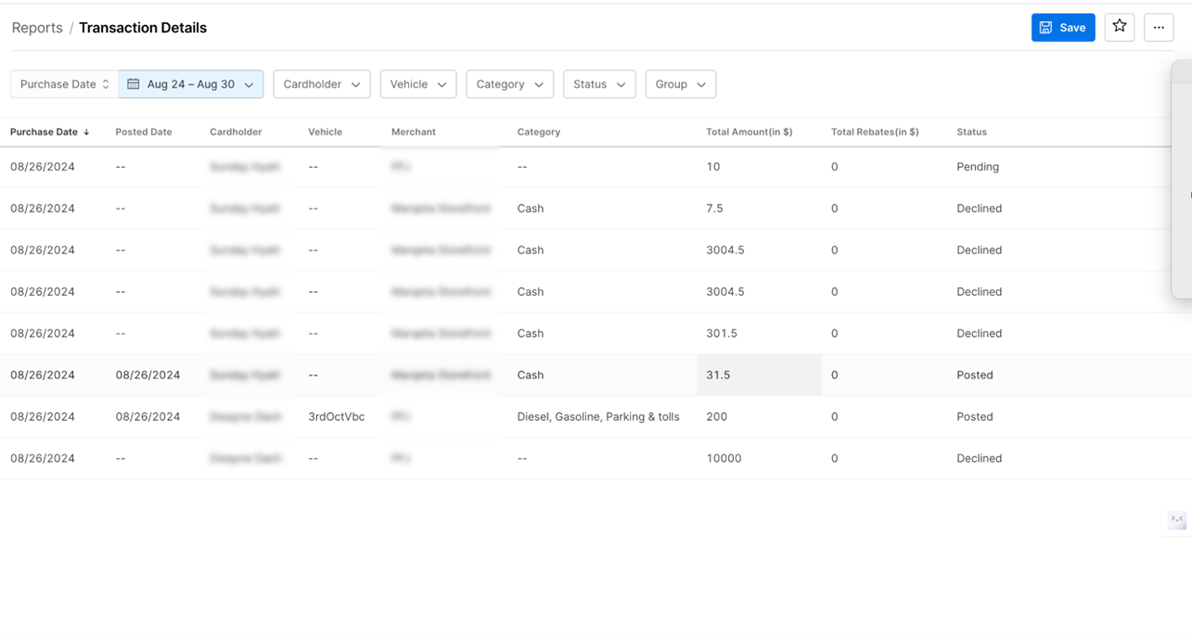
Task: Select the Pending transaction row
Action: click(977, 167)
